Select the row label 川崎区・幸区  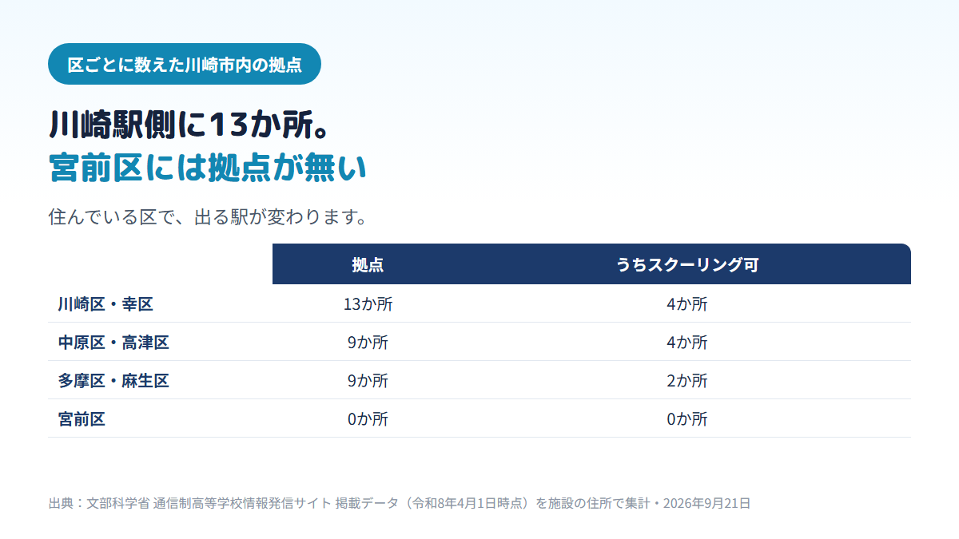[105, 303]
